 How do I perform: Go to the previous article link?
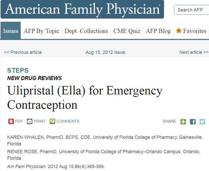click(x=23, y=52)
